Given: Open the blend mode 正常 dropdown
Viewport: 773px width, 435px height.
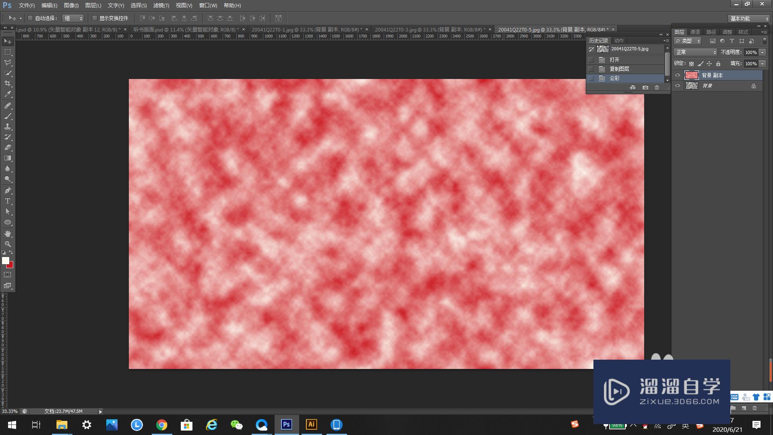Looking at the screenshot, I should (x=695, y=52).
